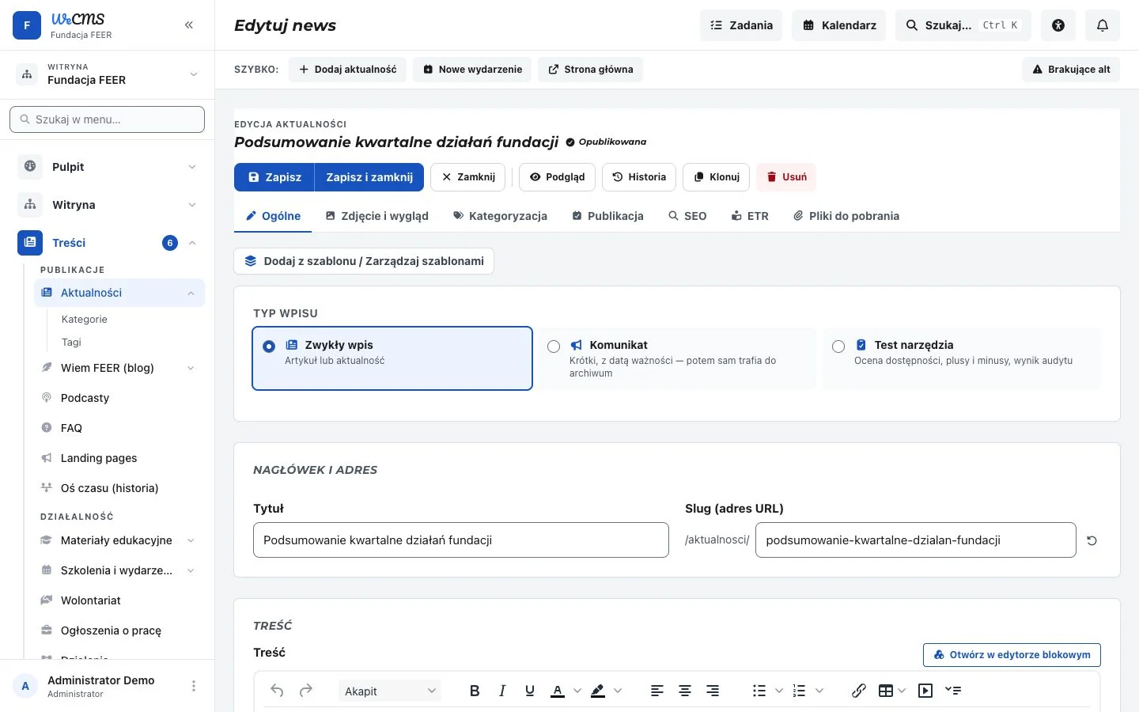This screenshot has width=1139, height=712.
Task: Undo the last edit in the editor
Action: tap(277, 691)
